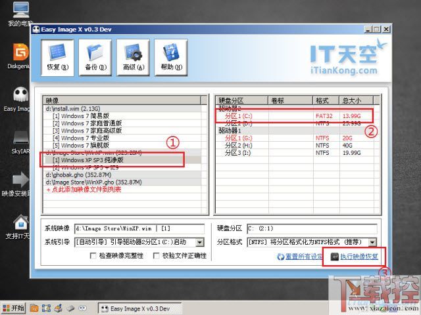421x315 pixels.
Task: Click + 点此添加映像文件到列表
Action: (84, 190)
